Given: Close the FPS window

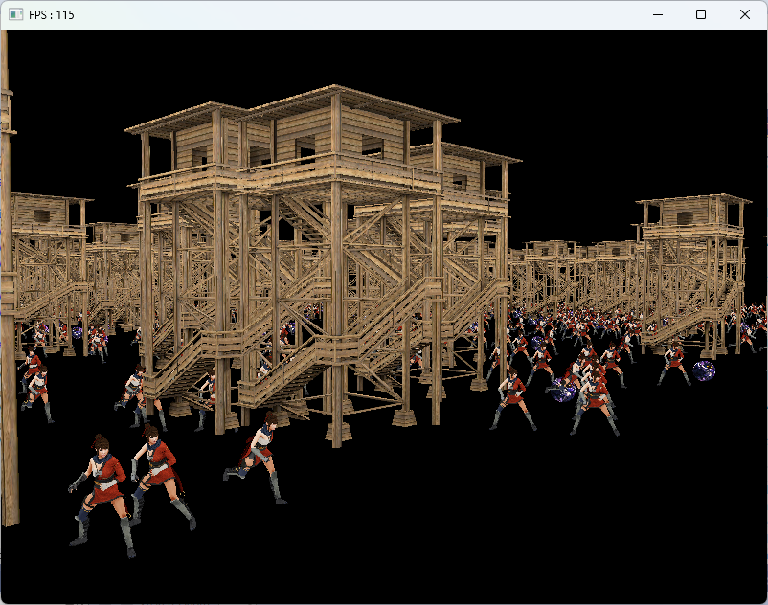Looking at the screenshot, I should (x=744, y=14).
